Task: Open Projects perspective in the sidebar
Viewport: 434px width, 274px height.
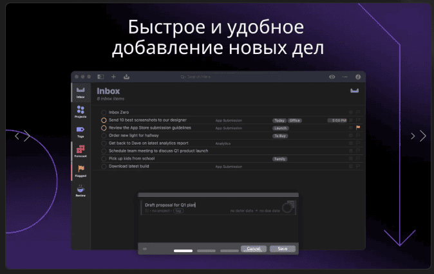Action: pyautogui.click(x=80, y=112)
